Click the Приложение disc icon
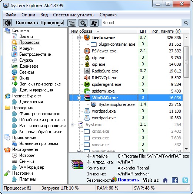Viewport: 193px width, 194px height. click(x=7, y=138)
